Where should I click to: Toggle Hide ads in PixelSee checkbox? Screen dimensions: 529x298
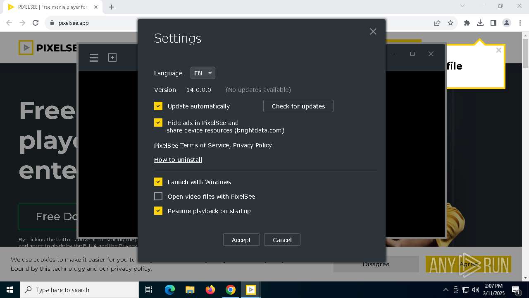[x=158, y=123]
